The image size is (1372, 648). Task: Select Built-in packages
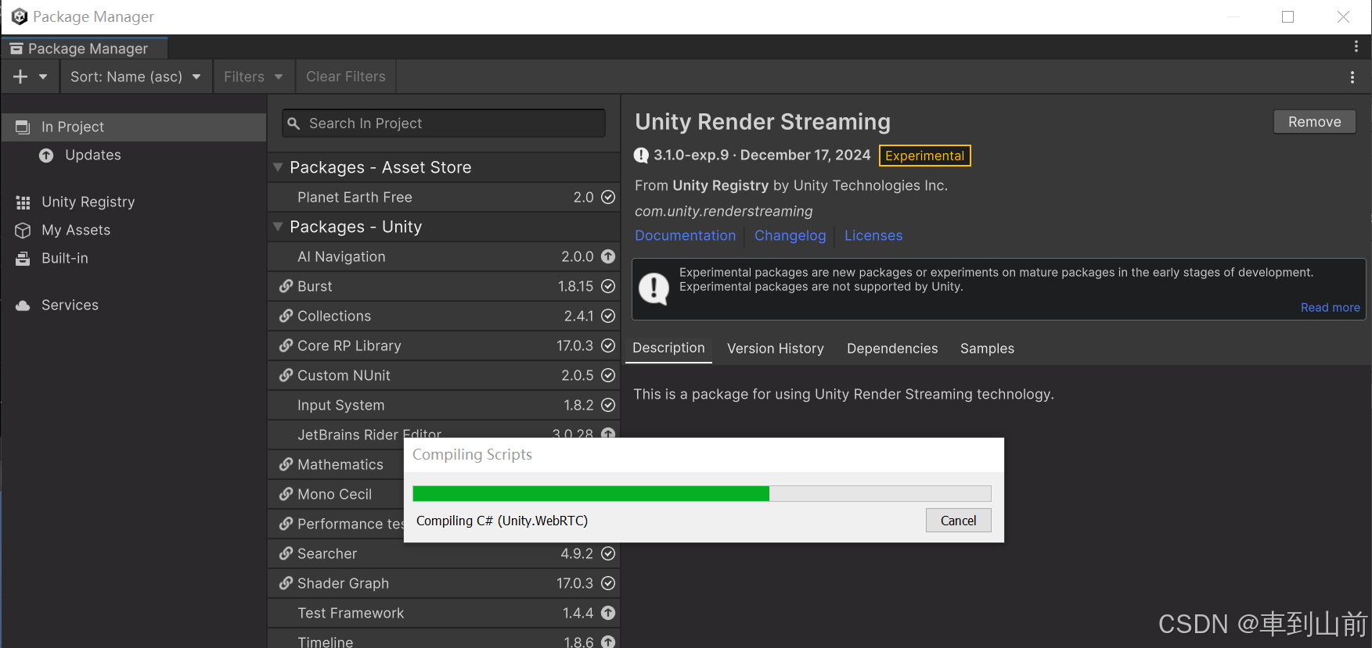(134, 258)
